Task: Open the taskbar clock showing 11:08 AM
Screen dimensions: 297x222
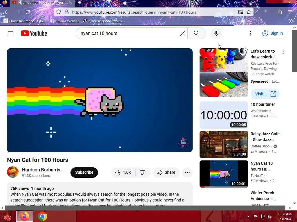Action: pos(284,217)
